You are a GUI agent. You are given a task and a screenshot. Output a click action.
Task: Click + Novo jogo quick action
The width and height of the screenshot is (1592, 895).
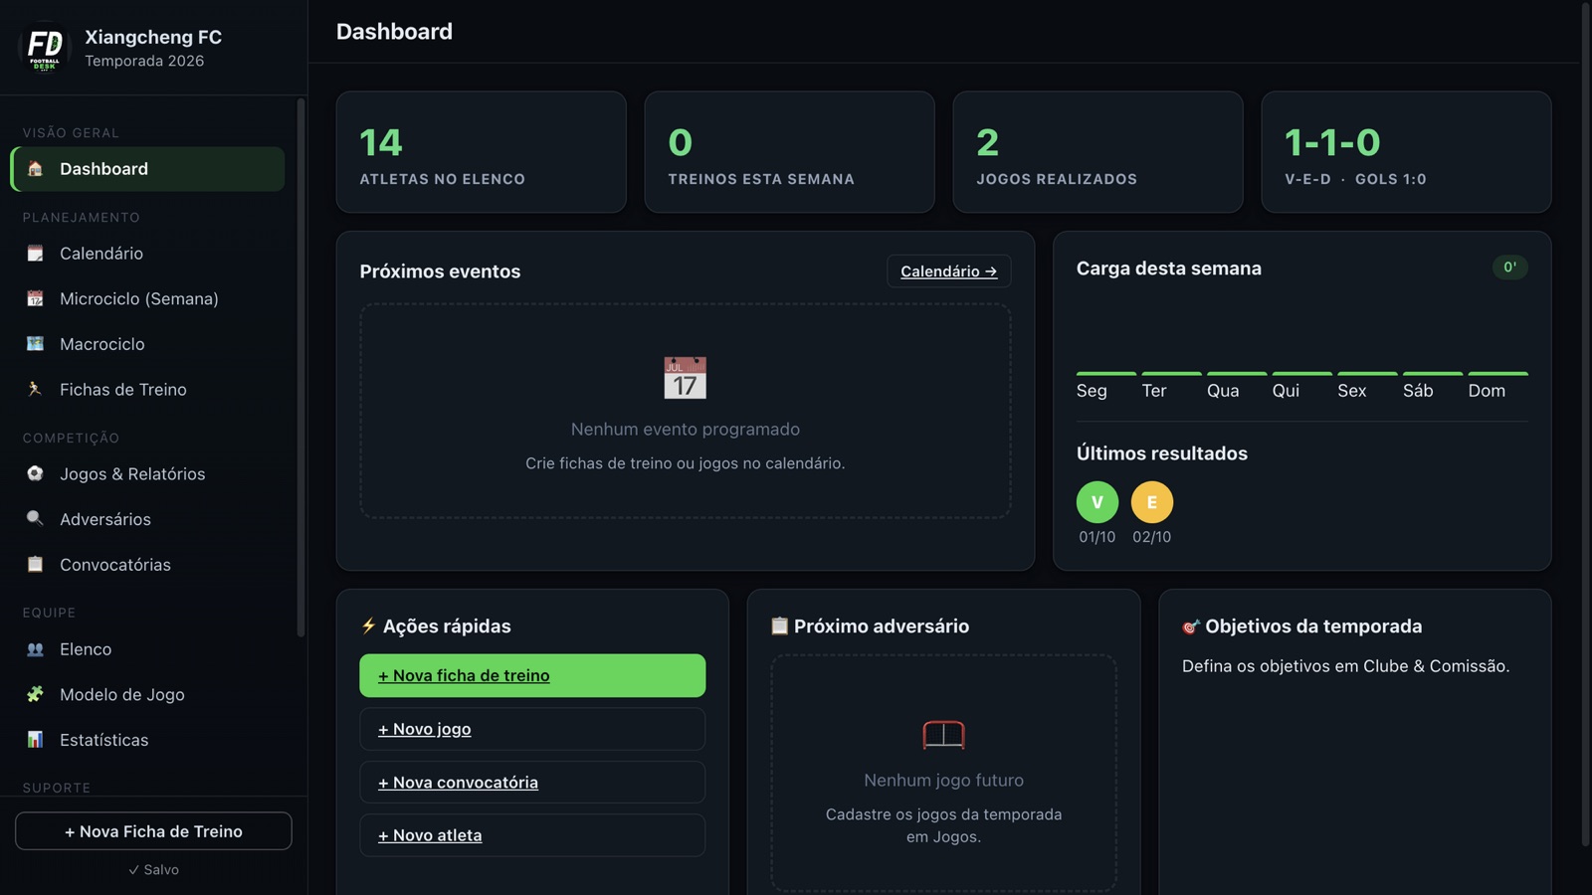point(532,729)
